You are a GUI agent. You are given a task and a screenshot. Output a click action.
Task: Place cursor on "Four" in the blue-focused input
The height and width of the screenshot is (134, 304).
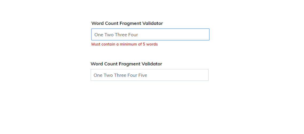(133, 35)
